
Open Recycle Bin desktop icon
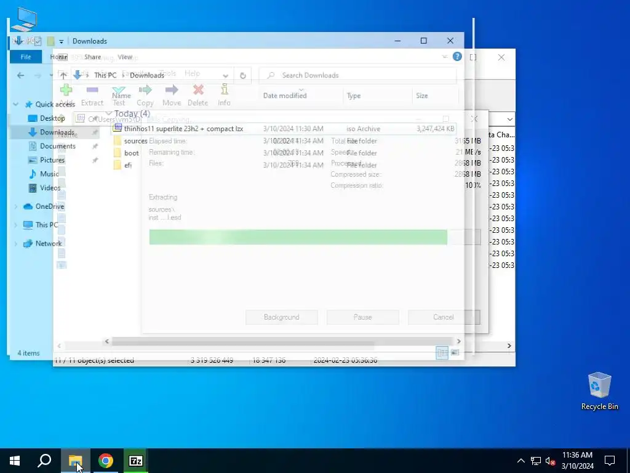(599, 391)
